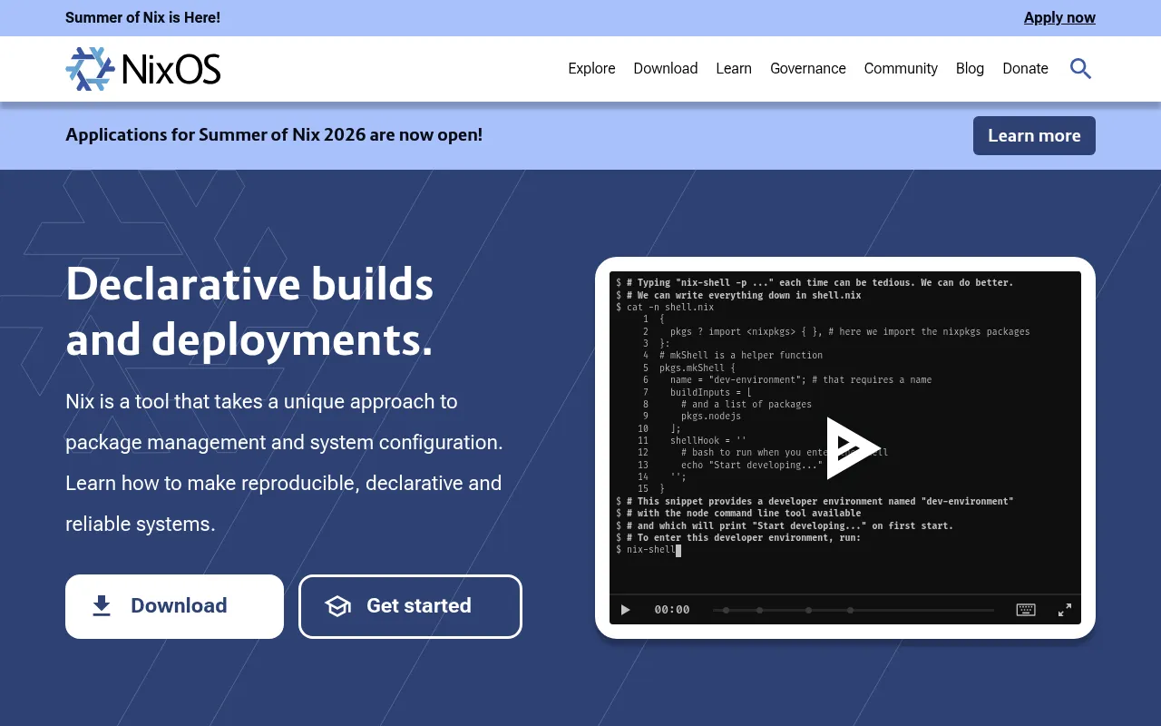
Task: Click the 00:00 time display
Action: point(672,610)
